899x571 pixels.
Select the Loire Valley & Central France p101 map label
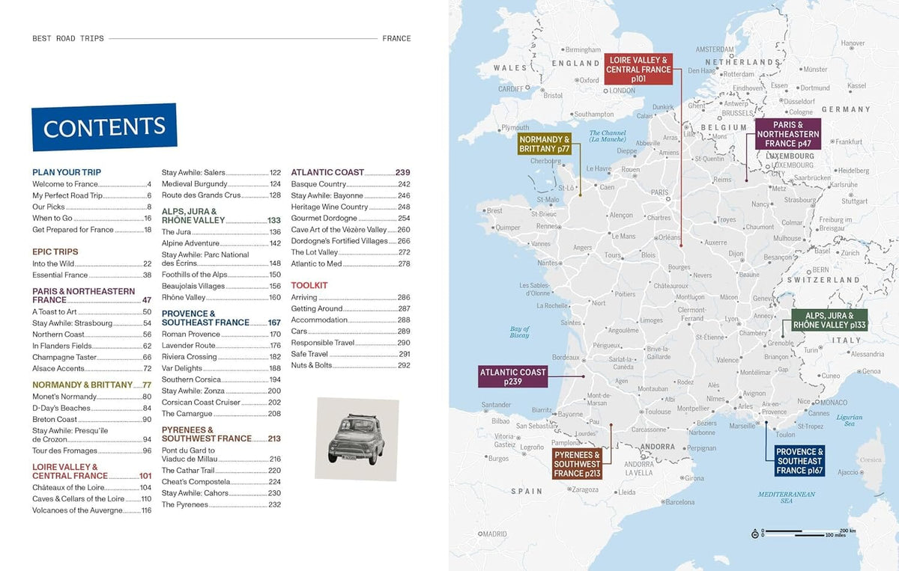pos(638,70)
